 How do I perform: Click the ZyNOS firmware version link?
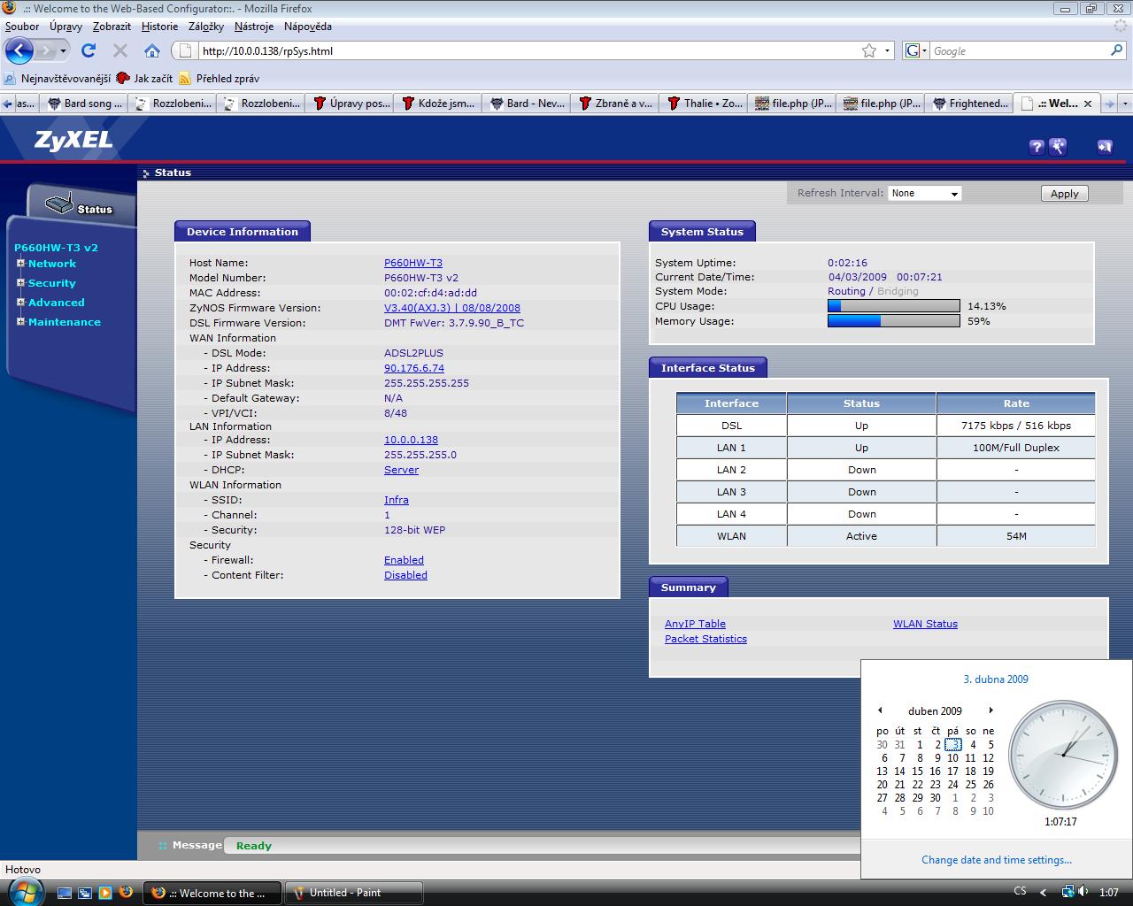point(451,308)
